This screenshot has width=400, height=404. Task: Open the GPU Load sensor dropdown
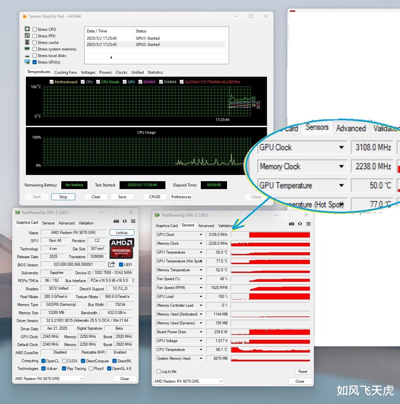click(x=201, y=297)
